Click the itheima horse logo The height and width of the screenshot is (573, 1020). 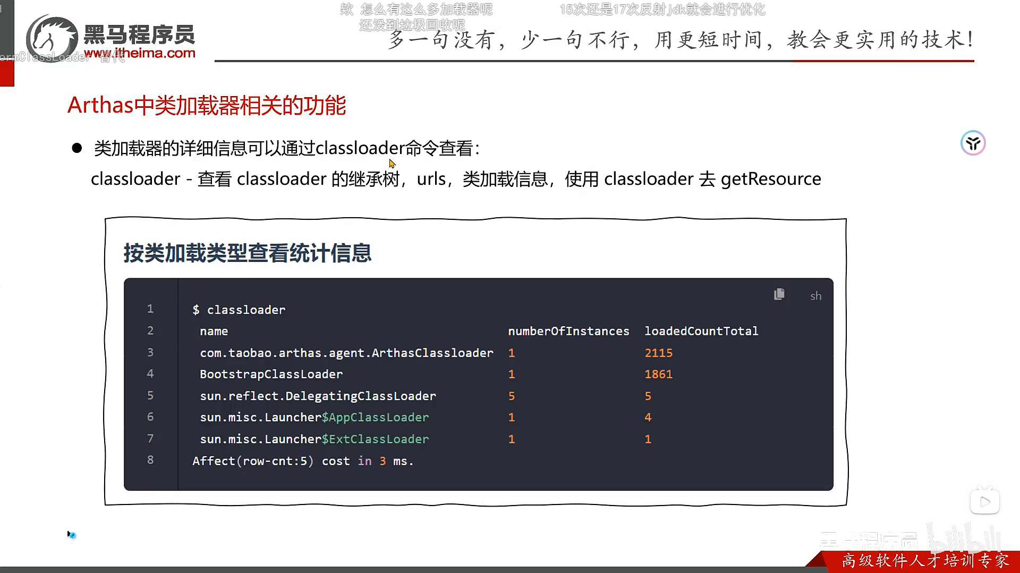[x=52, y=39]
